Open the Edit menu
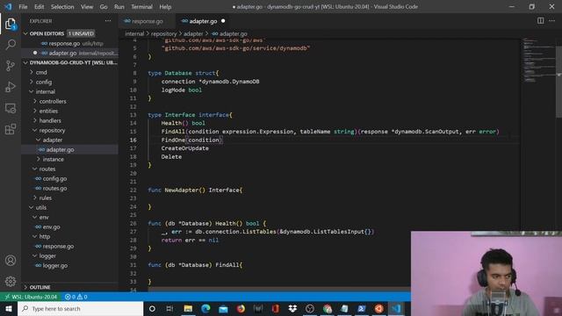562x316 pixels. click(39, 7)
